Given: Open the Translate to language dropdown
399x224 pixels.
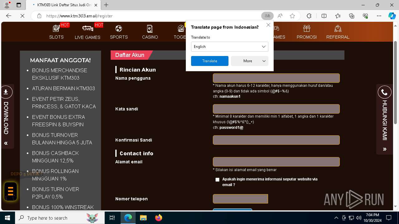Looking at the screenshot, I should pos(230,47).
